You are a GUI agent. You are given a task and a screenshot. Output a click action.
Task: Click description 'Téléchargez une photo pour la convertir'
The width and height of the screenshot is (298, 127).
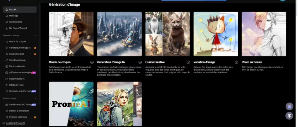coord(262,68)
